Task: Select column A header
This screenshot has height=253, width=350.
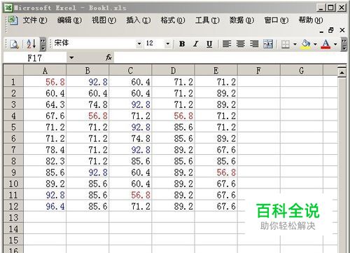Action: click(x=45, y=71)
